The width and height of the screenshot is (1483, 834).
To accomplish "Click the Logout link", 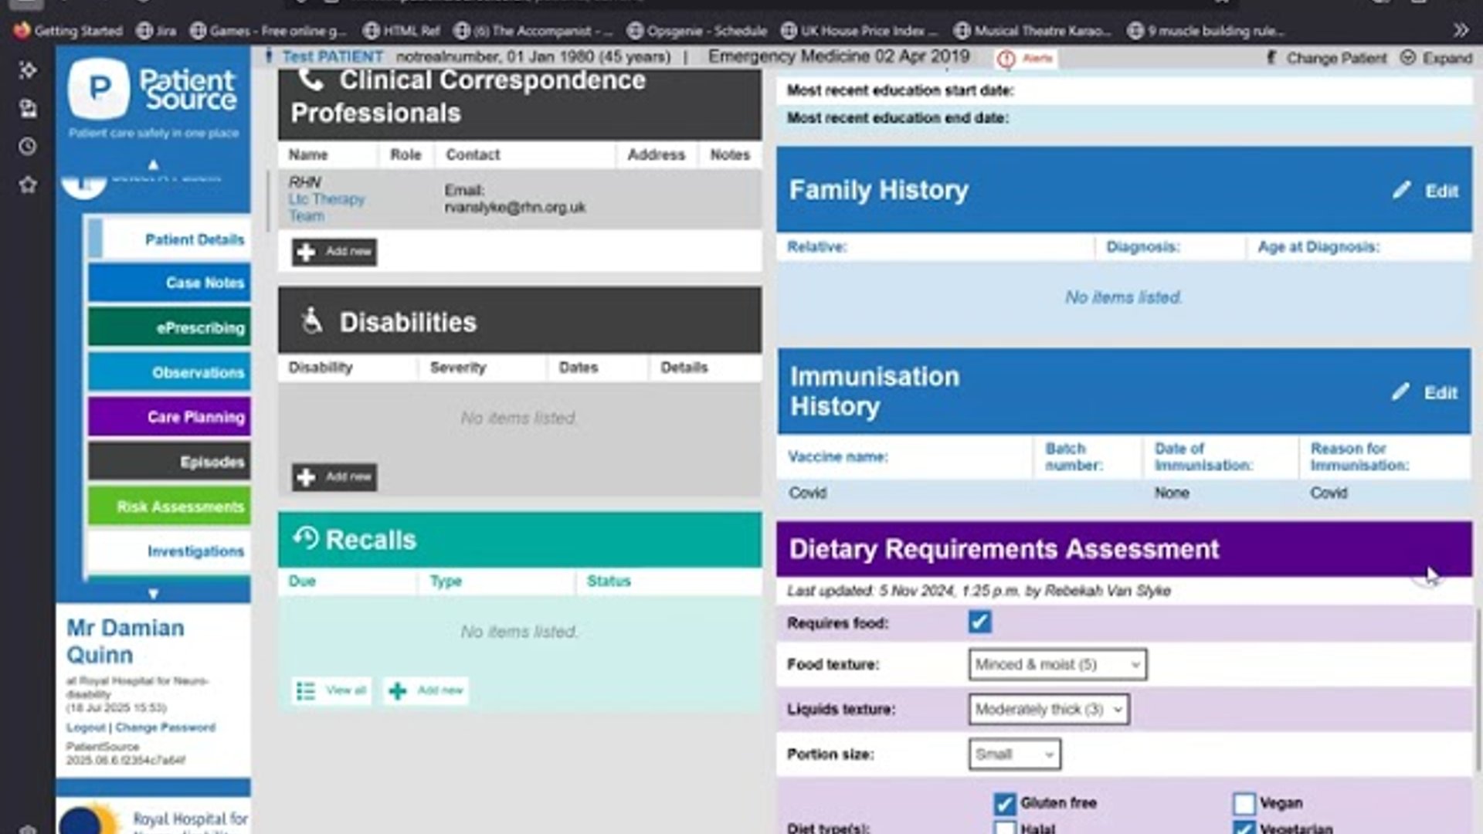I will [x=85, y=727].
